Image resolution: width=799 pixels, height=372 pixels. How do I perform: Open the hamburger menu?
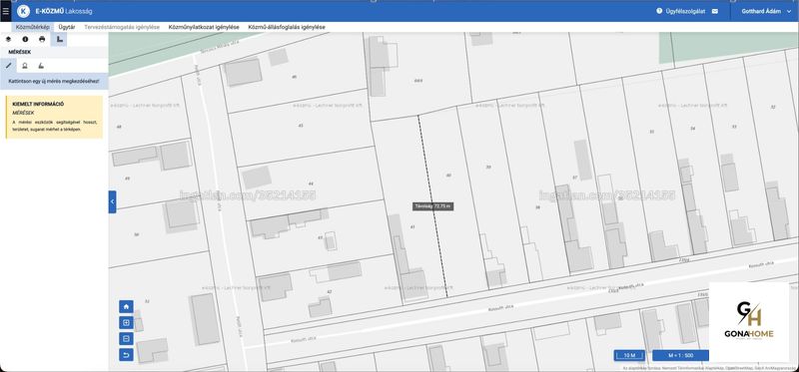pyautogui.click(x=6, y=11)
